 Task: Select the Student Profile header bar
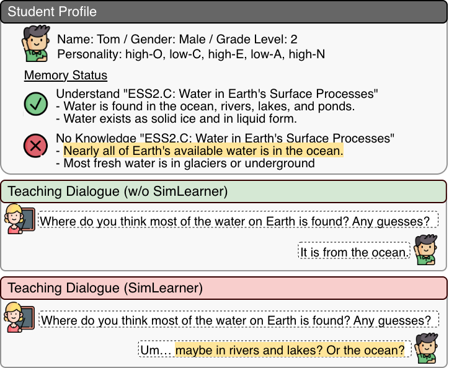[x=224, y=12]
